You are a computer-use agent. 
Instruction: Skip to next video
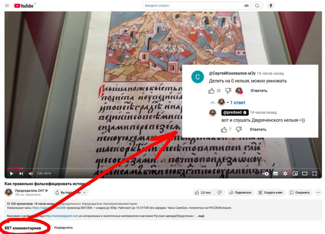21,174
